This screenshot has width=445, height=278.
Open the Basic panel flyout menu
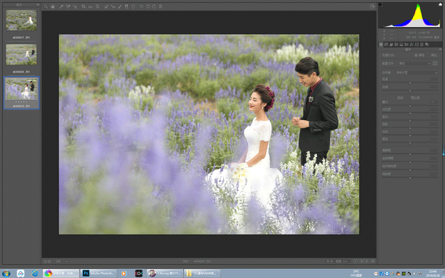440,49
